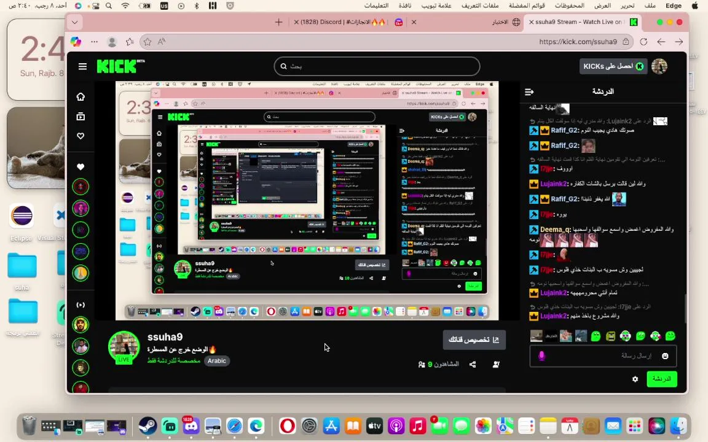
Task: Open a new browser tab
Action: pyautogui.click(x=278, y=21)
